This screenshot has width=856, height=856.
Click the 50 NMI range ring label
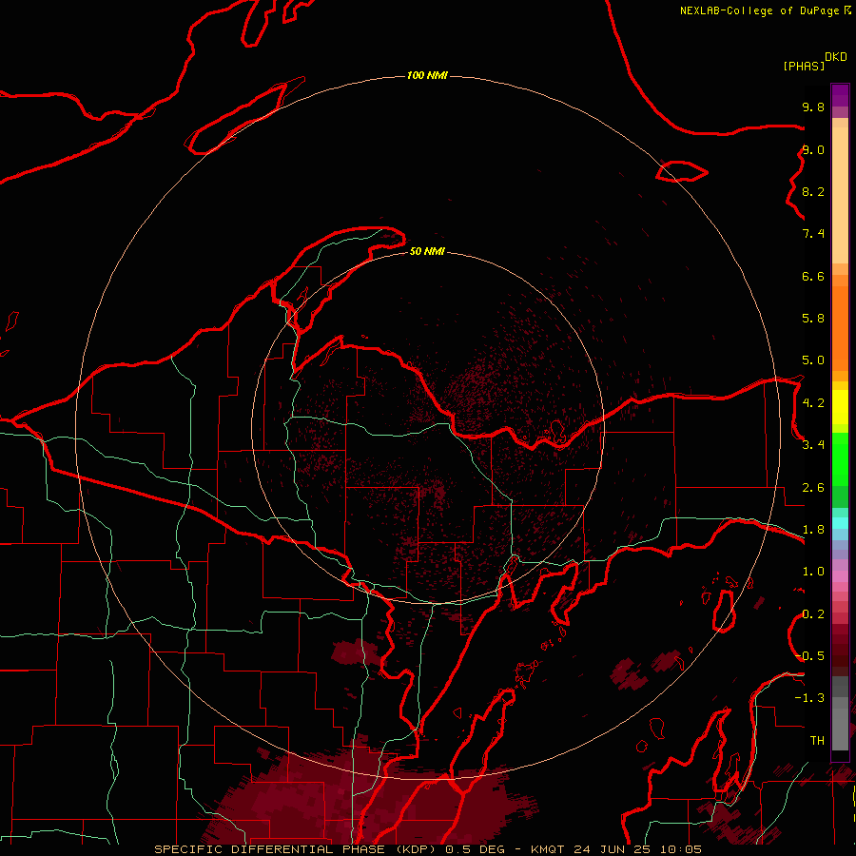[427, 251]
